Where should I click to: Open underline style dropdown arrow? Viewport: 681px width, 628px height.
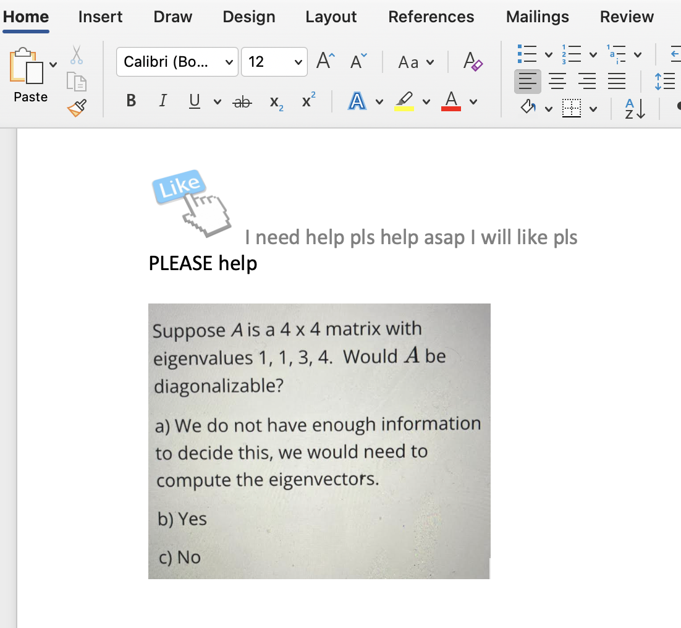tap(218, 102)
